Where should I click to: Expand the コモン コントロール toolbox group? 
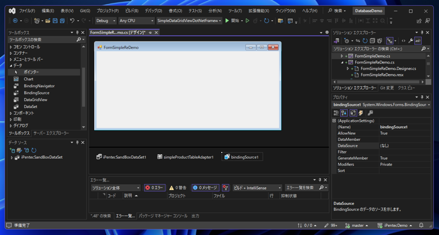click(11, 47)
